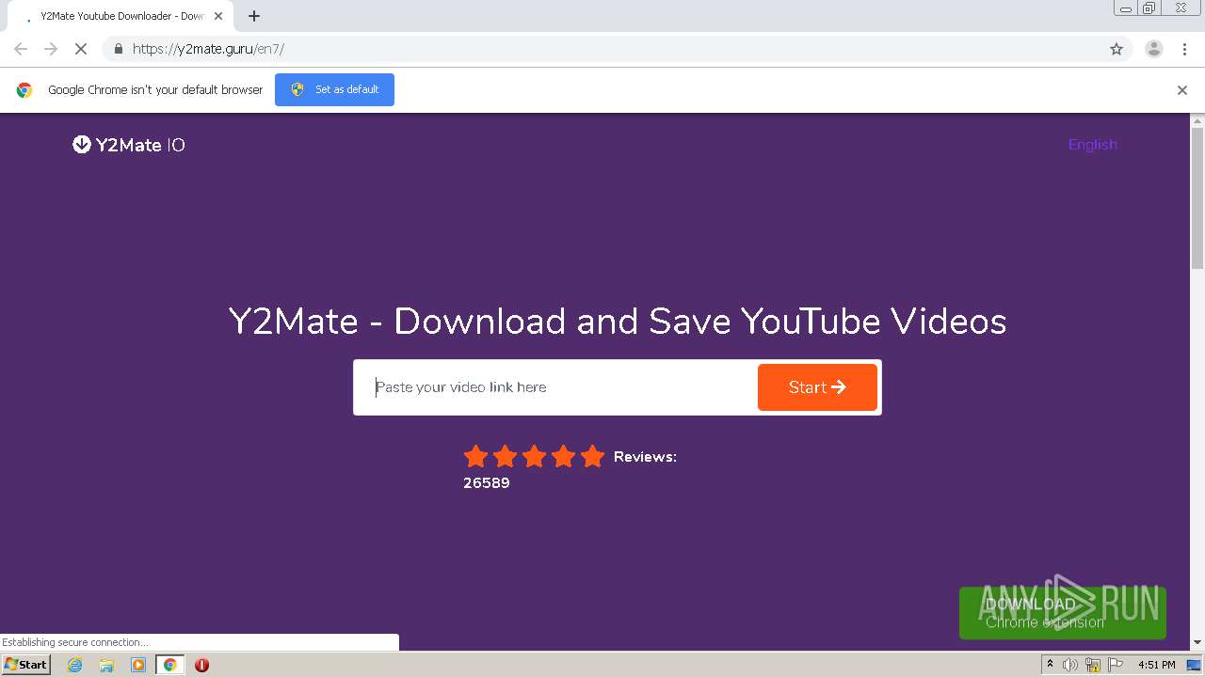Click the Reviews: label

pos(645,457)
